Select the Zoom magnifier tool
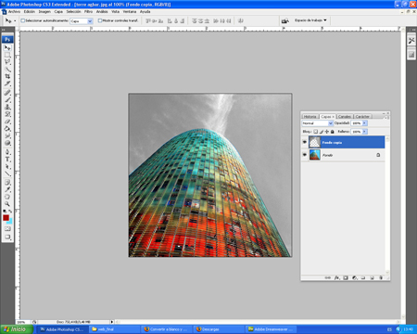Image resolution: width=417 pixels, height=334 pixels. coord(7,204)
